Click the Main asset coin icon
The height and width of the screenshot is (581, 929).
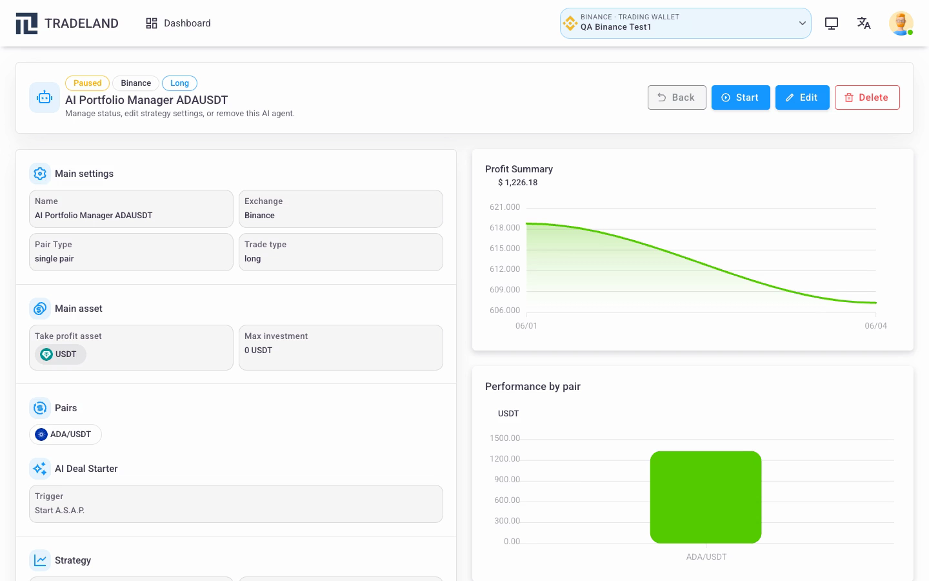(40, 309)
